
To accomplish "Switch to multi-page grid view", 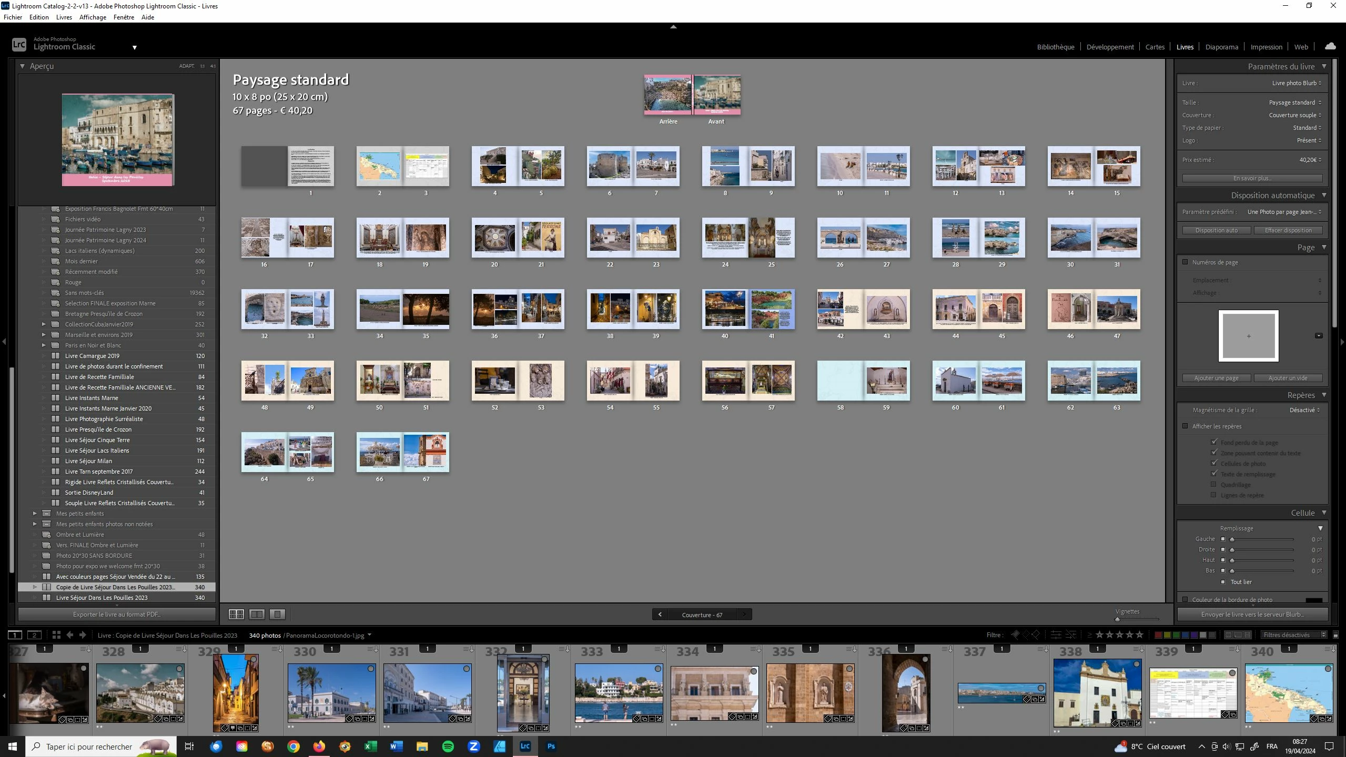I will coord(236,614).
